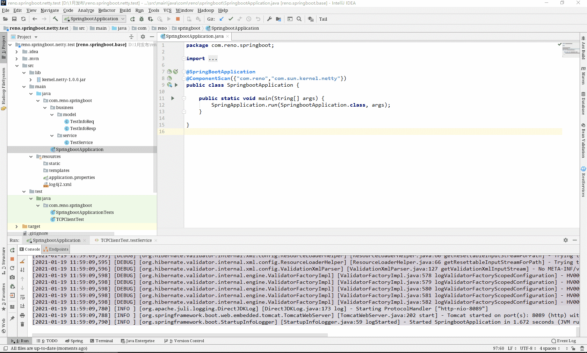
Task: Navigate back with the left arrow icon
Action: pyautogui.click(x=35, y=19)
